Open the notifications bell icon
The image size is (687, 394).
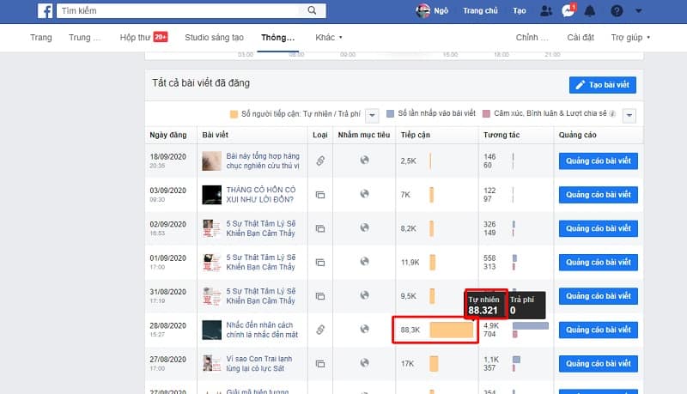coord(590,11)
